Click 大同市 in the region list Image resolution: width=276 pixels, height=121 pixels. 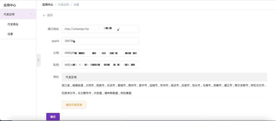pos(90,86)
